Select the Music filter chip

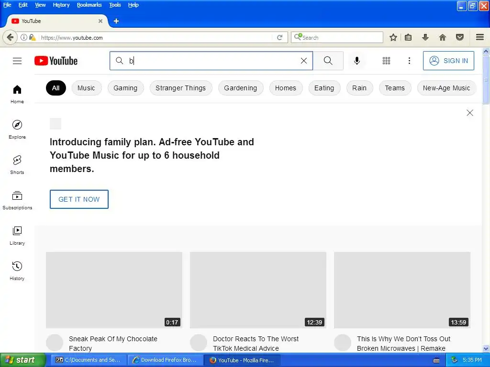86,88
